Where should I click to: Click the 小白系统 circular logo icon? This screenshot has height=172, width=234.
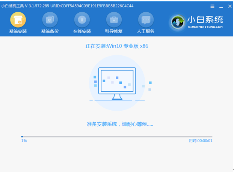click(178, 22)
